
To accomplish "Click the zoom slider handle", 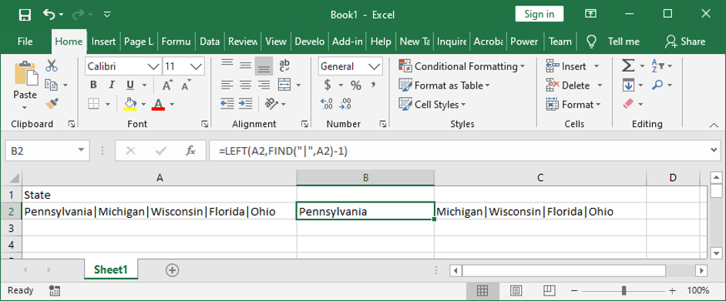I will (x=624, y=291).
